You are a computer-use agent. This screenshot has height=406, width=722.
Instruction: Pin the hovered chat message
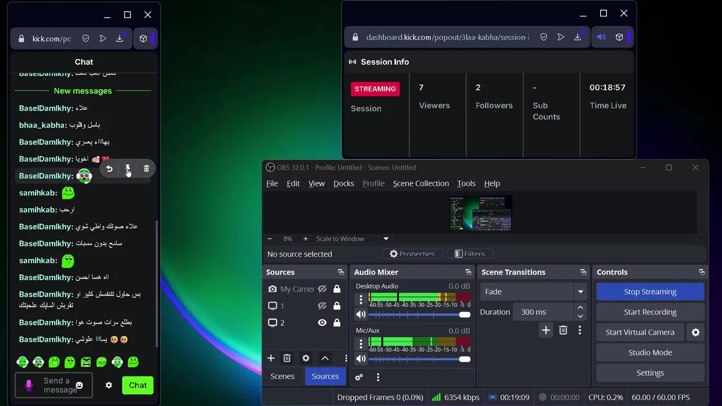(128, 169)
